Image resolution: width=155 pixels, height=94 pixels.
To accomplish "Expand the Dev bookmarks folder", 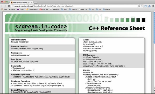I will tap(92, 9).
